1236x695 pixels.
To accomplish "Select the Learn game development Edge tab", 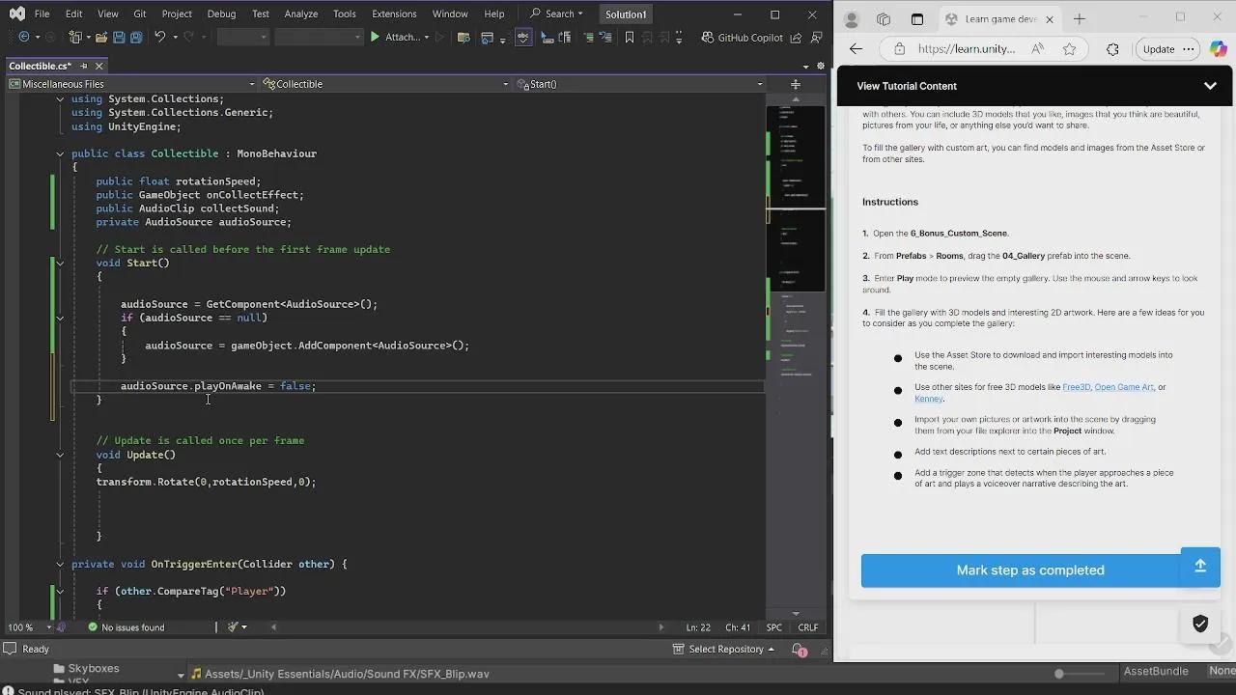I will click(998, 18).
